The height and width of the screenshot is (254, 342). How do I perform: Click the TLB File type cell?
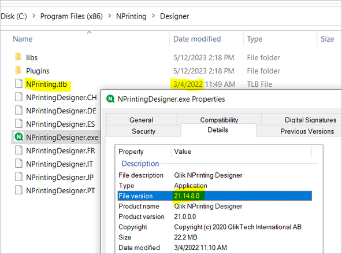259,84
